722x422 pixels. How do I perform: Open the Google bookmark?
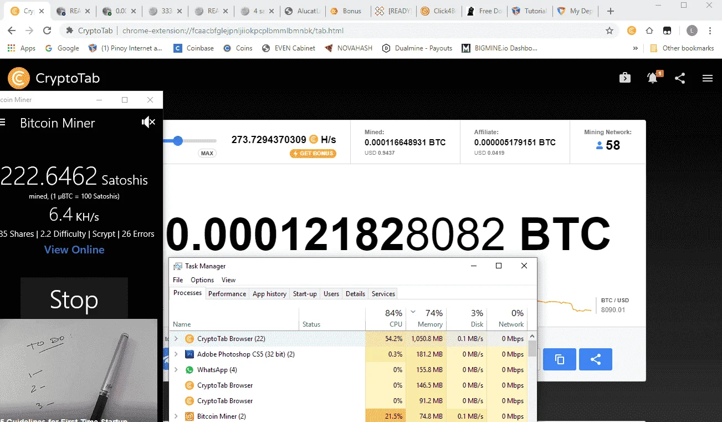click(x=62, y=48)
